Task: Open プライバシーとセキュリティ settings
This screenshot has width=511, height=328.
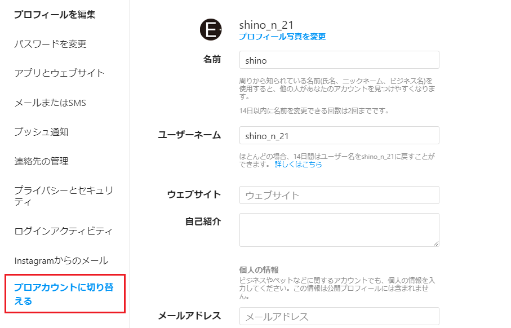Action: click(64, 196)
